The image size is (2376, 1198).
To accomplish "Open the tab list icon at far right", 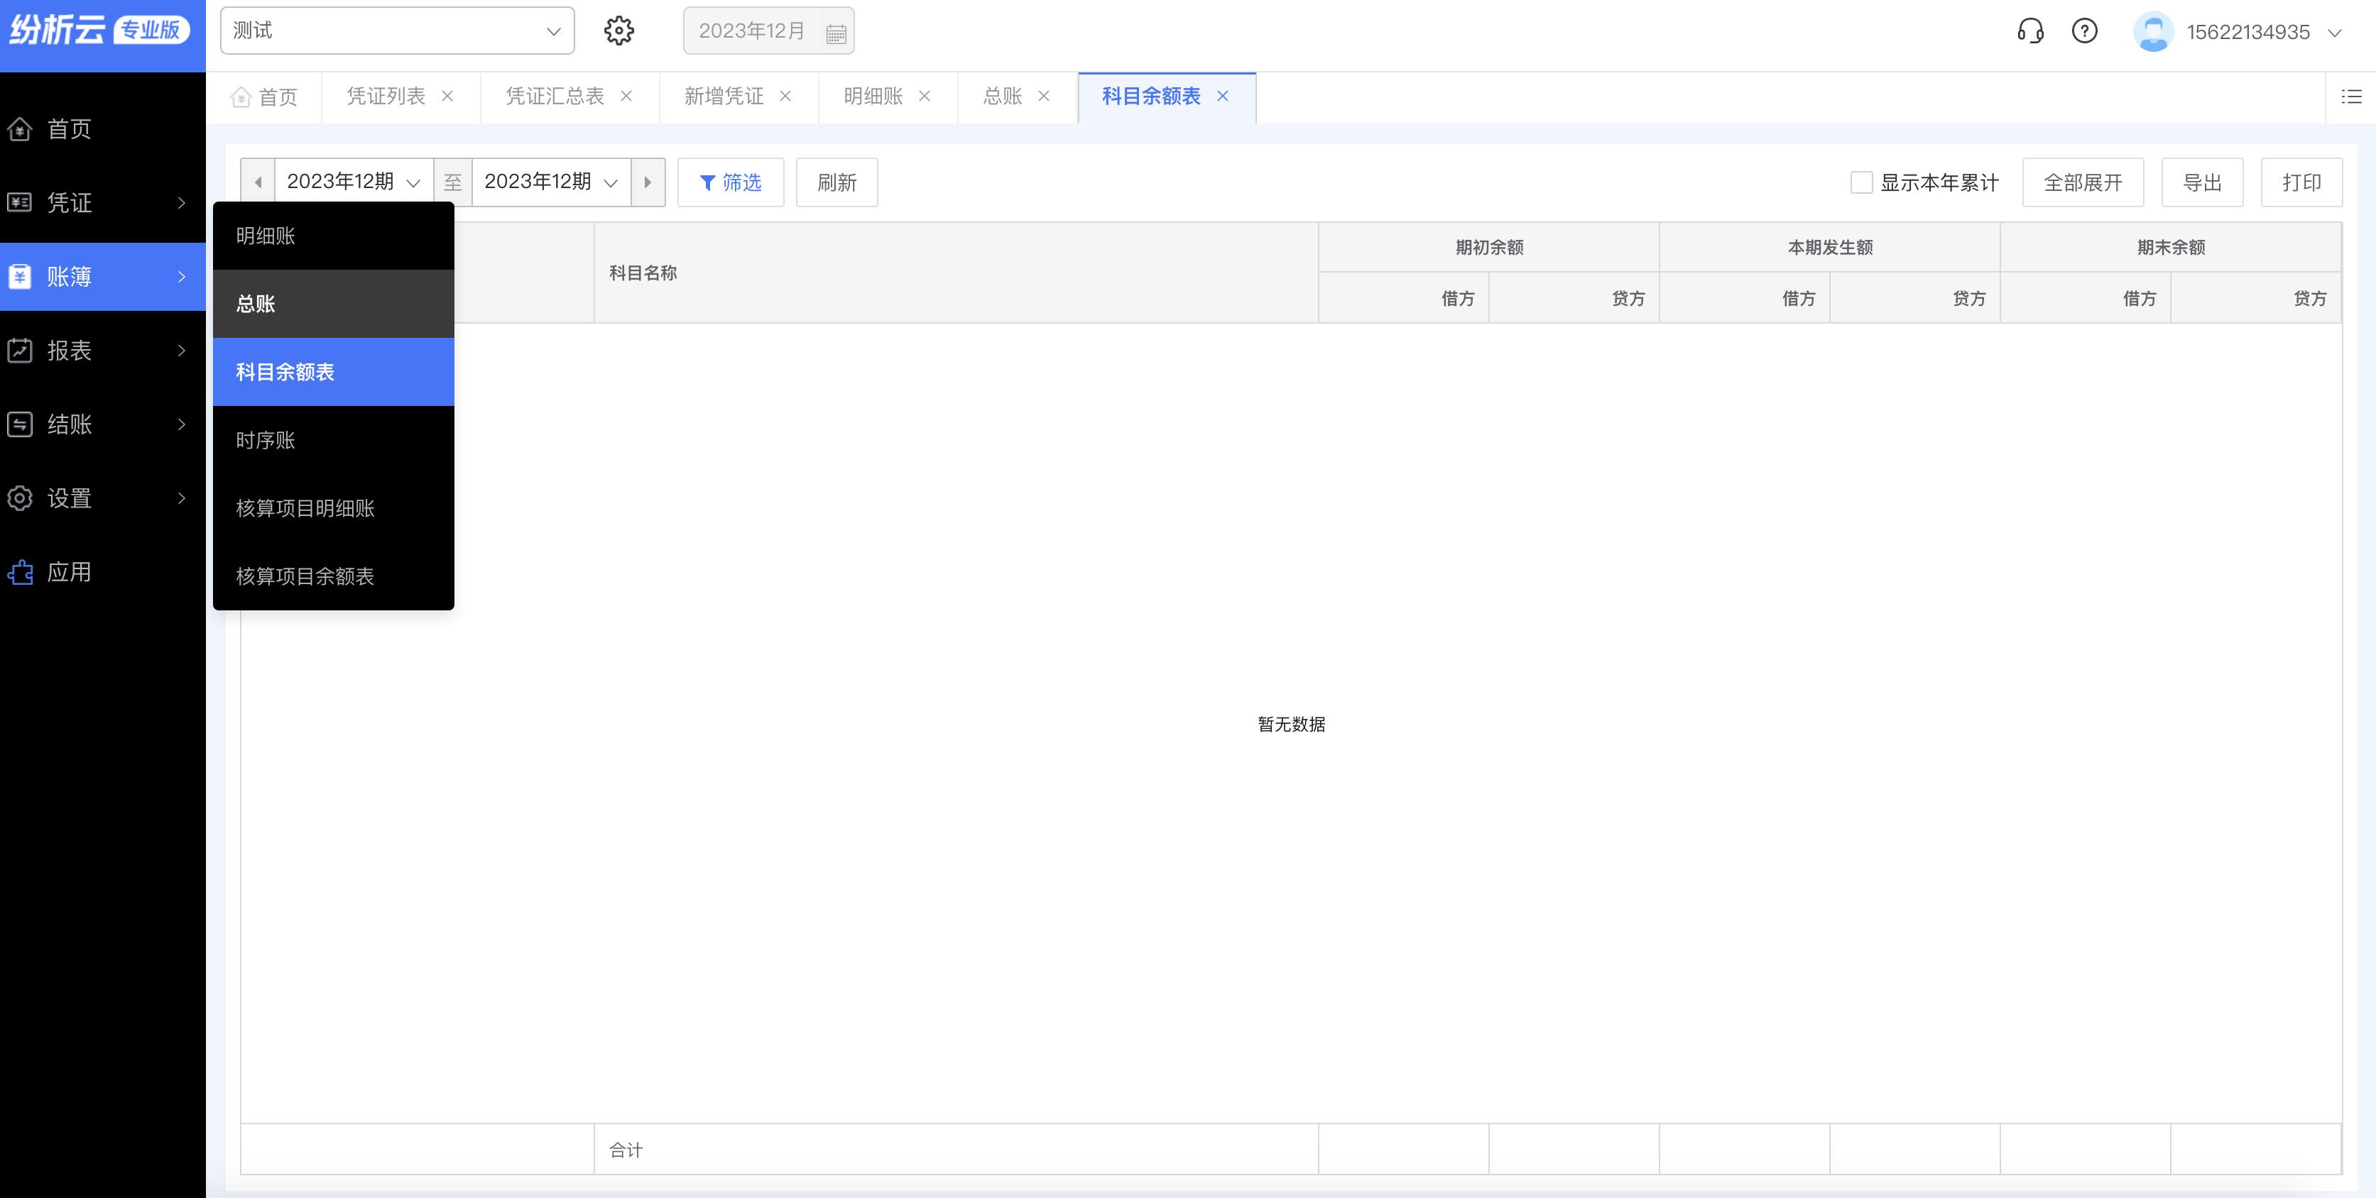I will (2351, 96).
